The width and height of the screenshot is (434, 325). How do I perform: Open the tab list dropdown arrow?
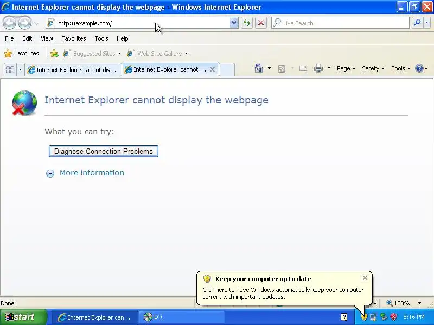pos(20,69)
